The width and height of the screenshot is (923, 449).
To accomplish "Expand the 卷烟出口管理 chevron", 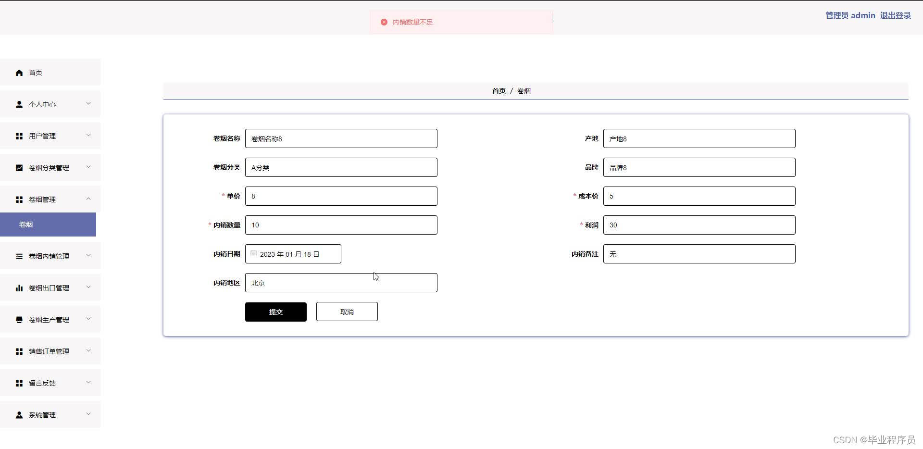I will [88, 287].
